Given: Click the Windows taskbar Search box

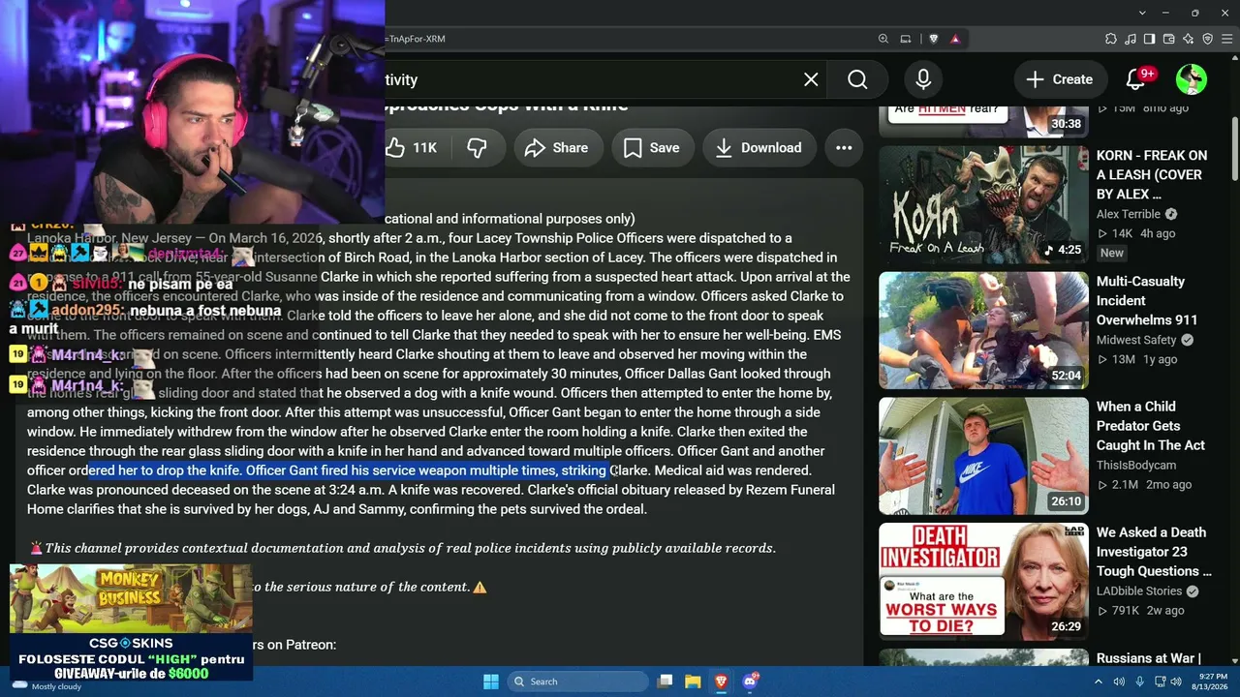Looking at the screenshot, I should coord(577,682).
